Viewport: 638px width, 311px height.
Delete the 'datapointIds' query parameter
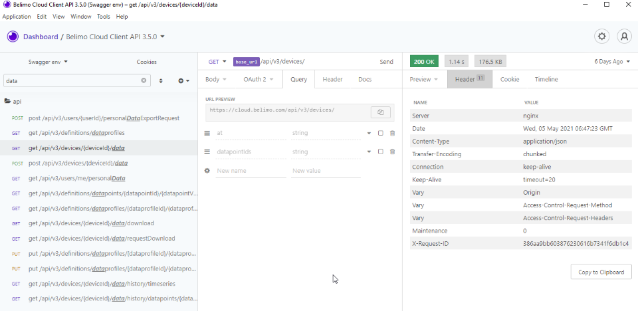pyautogui.click(x=392, y=152)
